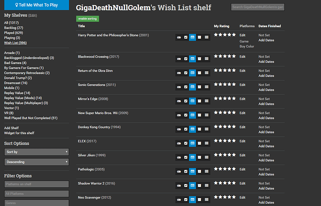Click the blue wish list icon for Harry Potter row
Screen dimensions: 321x206
[193, 38]
